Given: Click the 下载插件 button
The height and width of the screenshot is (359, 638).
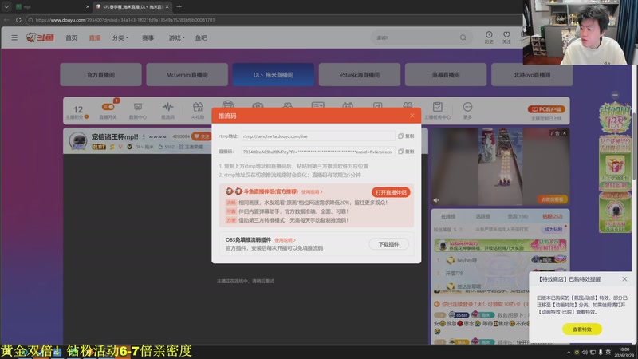Looking at the screenshot, I should click(388, 244).
